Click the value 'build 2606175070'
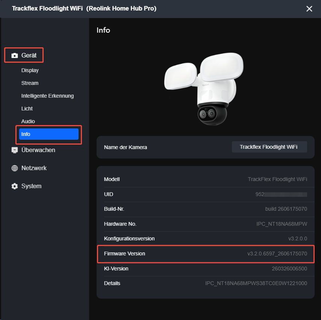321x320 pixels. tap(286, 209)
